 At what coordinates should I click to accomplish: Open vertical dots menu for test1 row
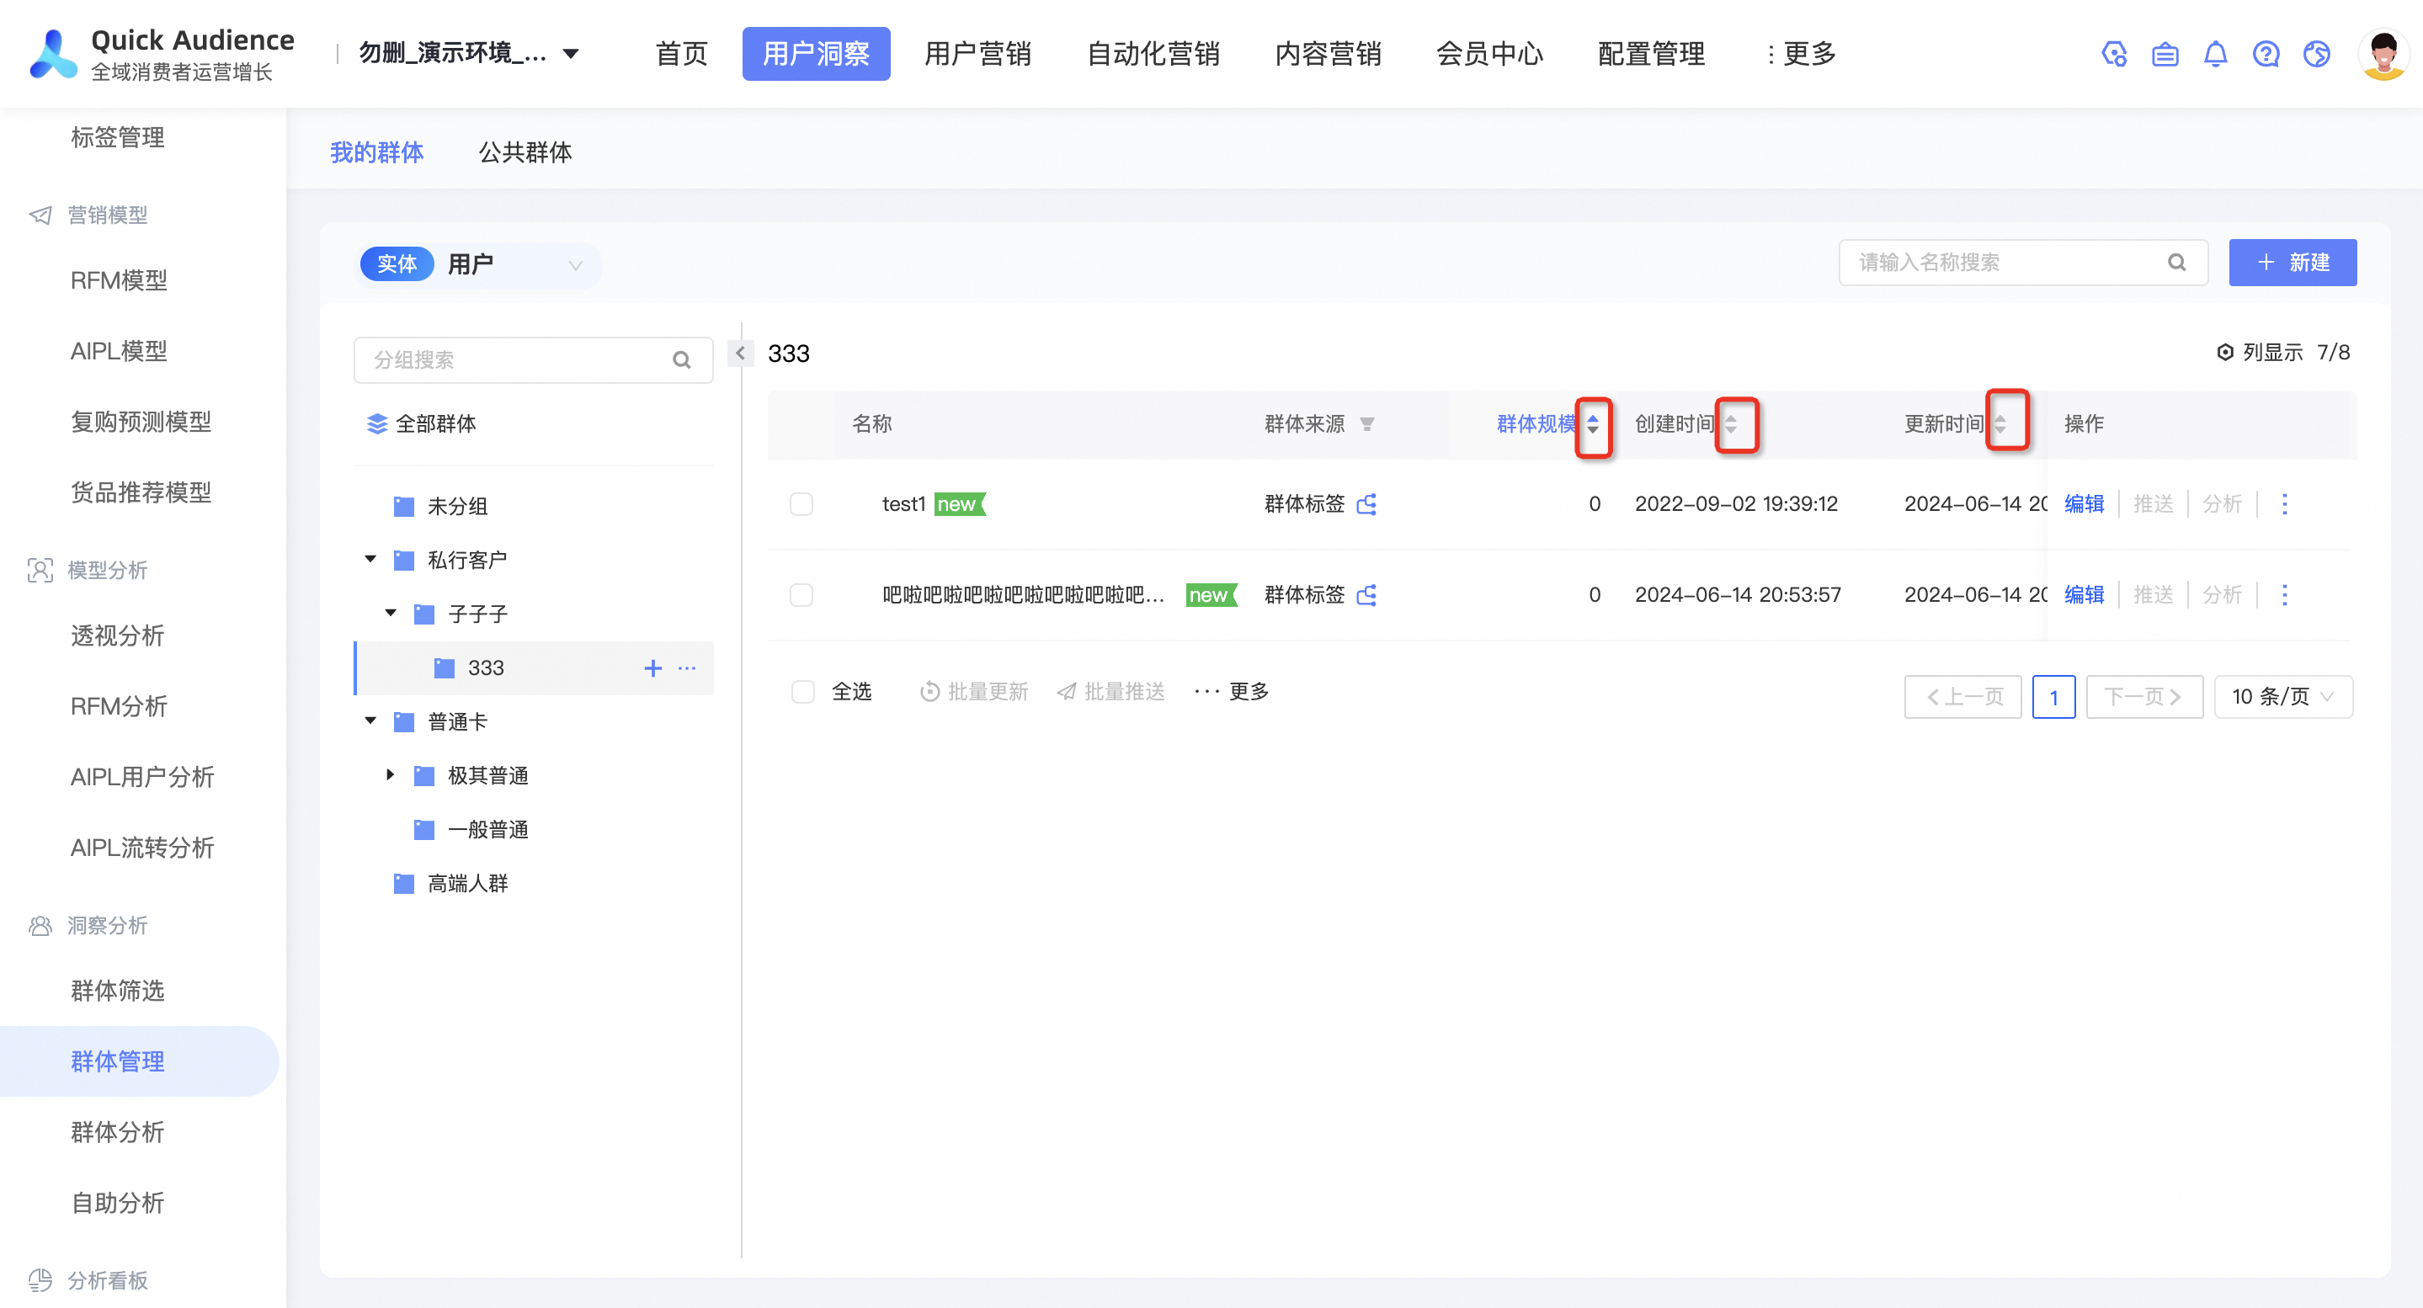coord(2285,504)
